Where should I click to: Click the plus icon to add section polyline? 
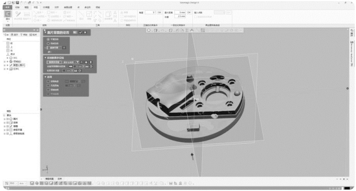[x=86, y=62]
